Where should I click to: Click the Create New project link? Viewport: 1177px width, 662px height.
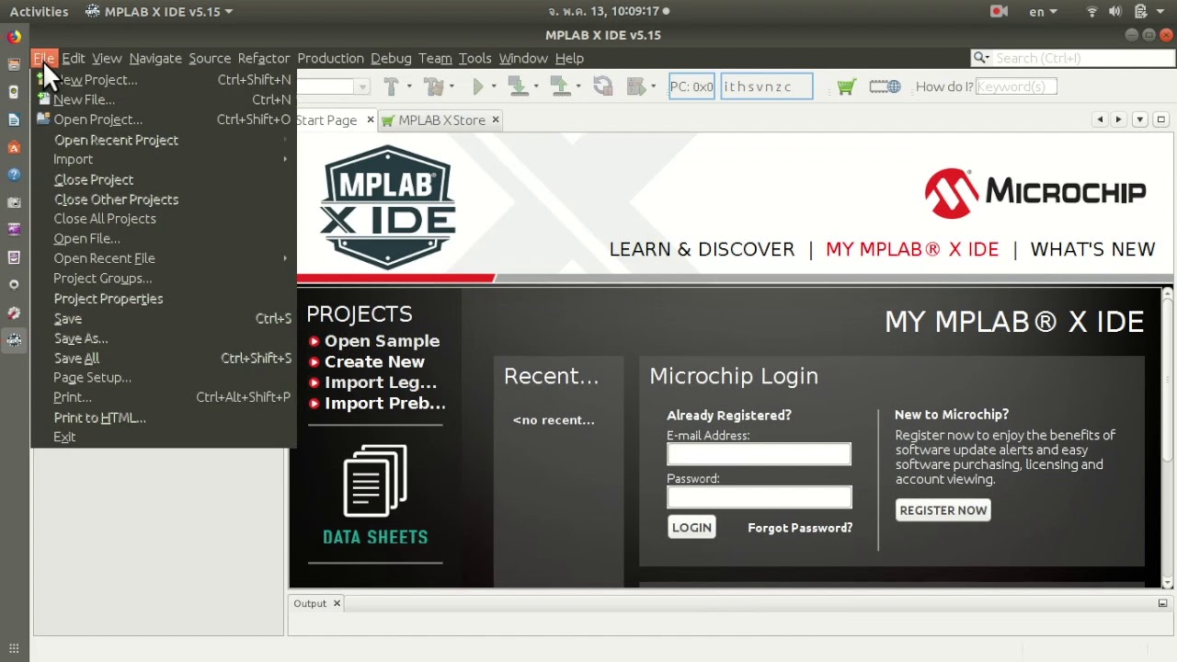click(x=374, y=361)
